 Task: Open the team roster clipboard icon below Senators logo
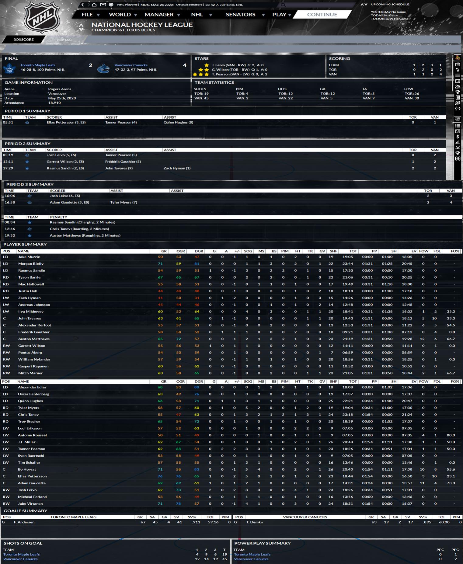[458, 64]
